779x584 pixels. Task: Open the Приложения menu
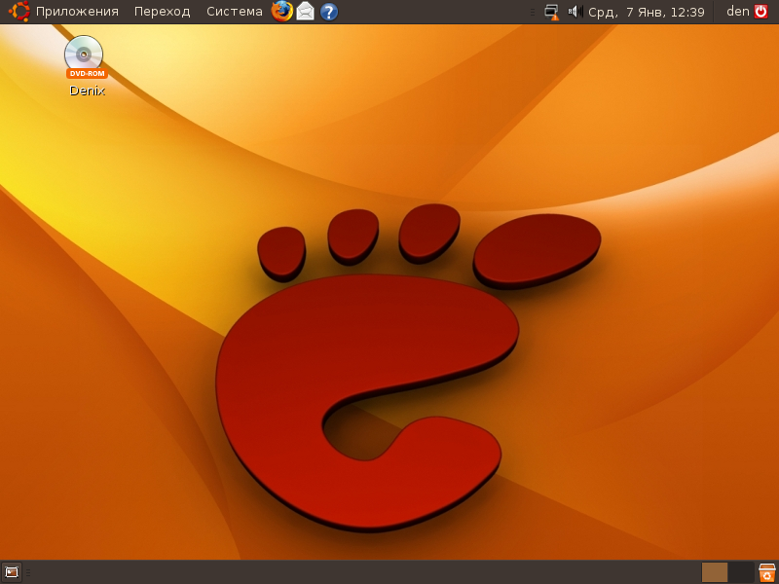[77, 12]
